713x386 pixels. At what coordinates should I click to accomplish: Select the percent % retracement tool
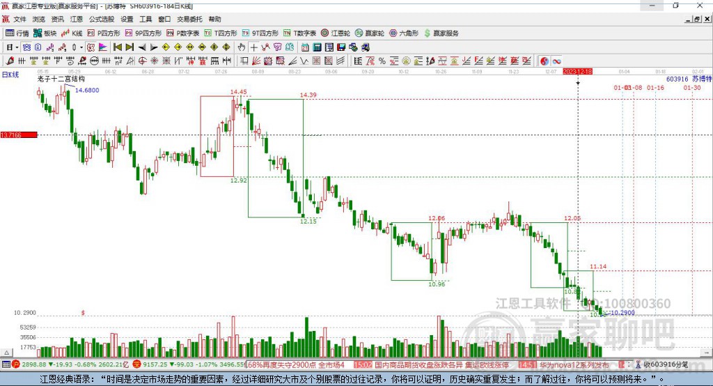pos(382,61)
